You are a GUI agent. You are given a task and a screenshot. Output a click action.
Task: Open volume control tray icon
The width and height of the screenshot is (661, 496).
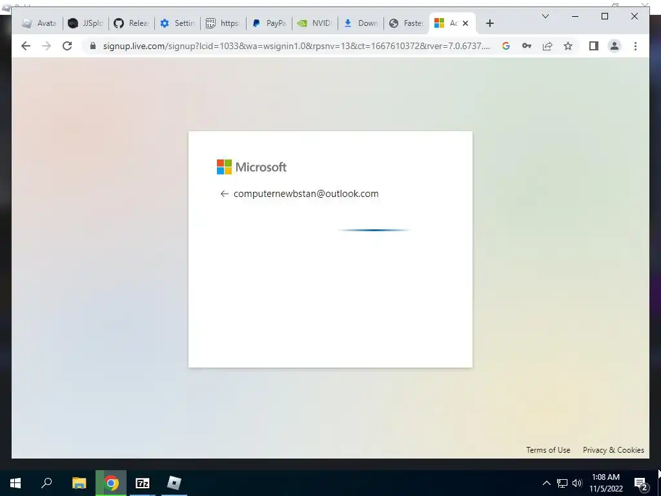click(x=577, y=483)
